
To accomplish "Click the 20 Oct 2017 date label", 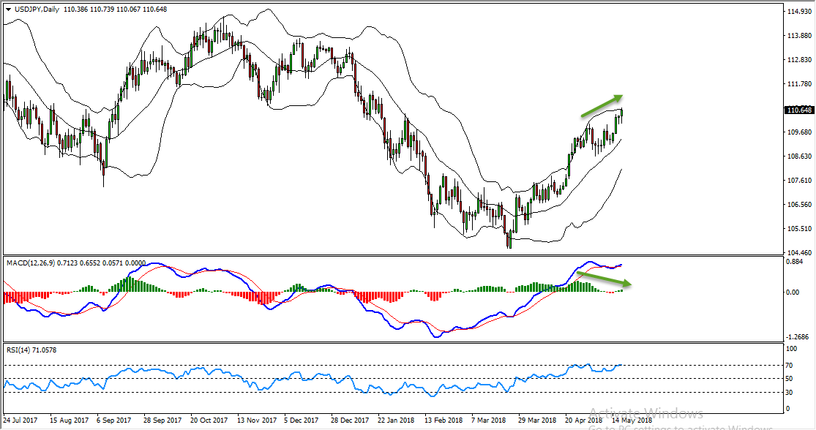I will point(209,420).
